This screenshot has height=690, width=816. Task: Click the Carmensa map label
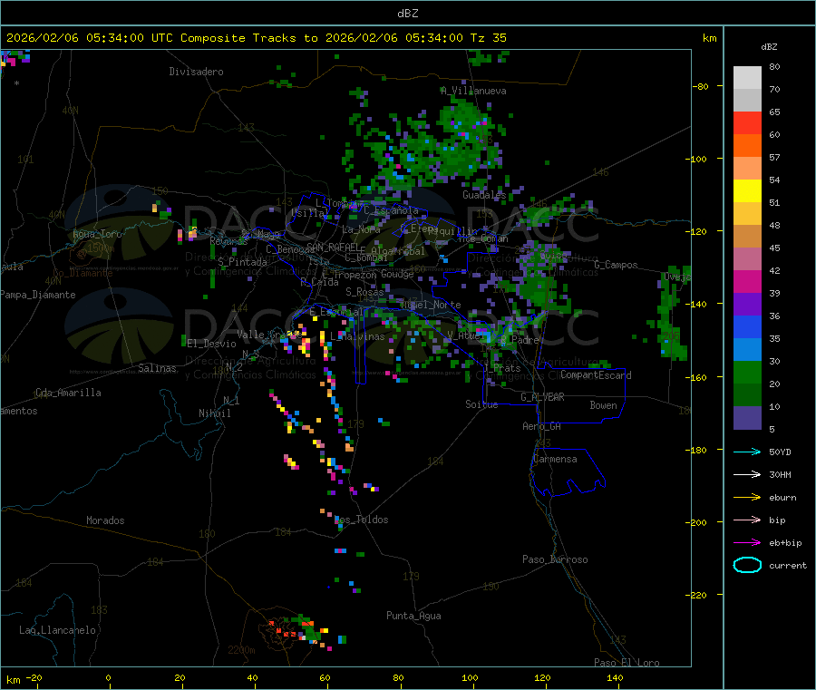click(555, 459)
